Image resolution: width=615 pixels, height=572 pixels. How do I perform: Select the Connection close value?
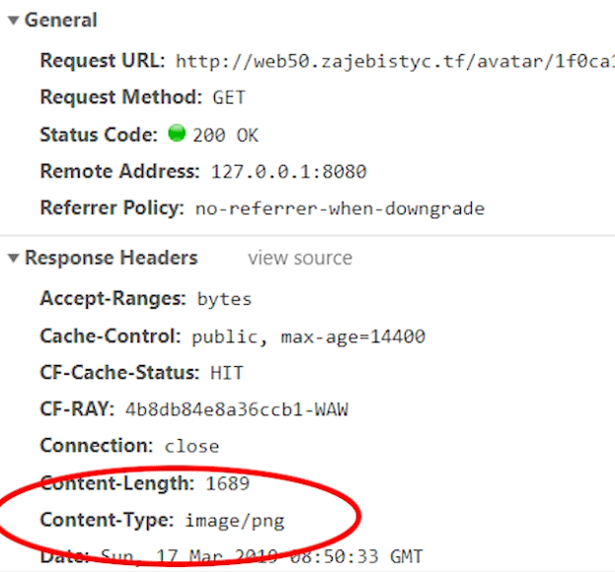coord(192,446)
